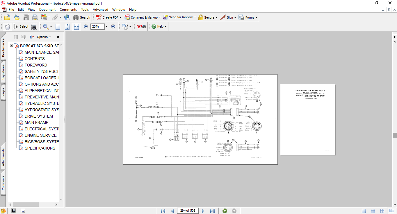Image resolution: width=397 pixels, height=214 pixels.
Task: Open the Comments side tab
Action: click(x=3, y=183)
